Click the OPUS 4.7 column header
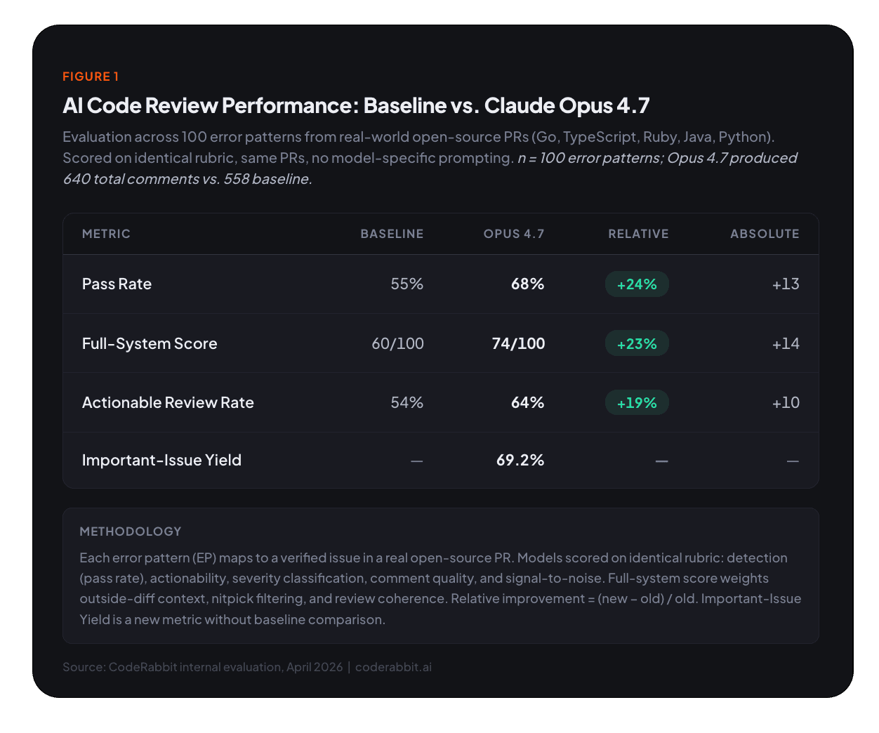The image size is (879, 733). [514, 234]
